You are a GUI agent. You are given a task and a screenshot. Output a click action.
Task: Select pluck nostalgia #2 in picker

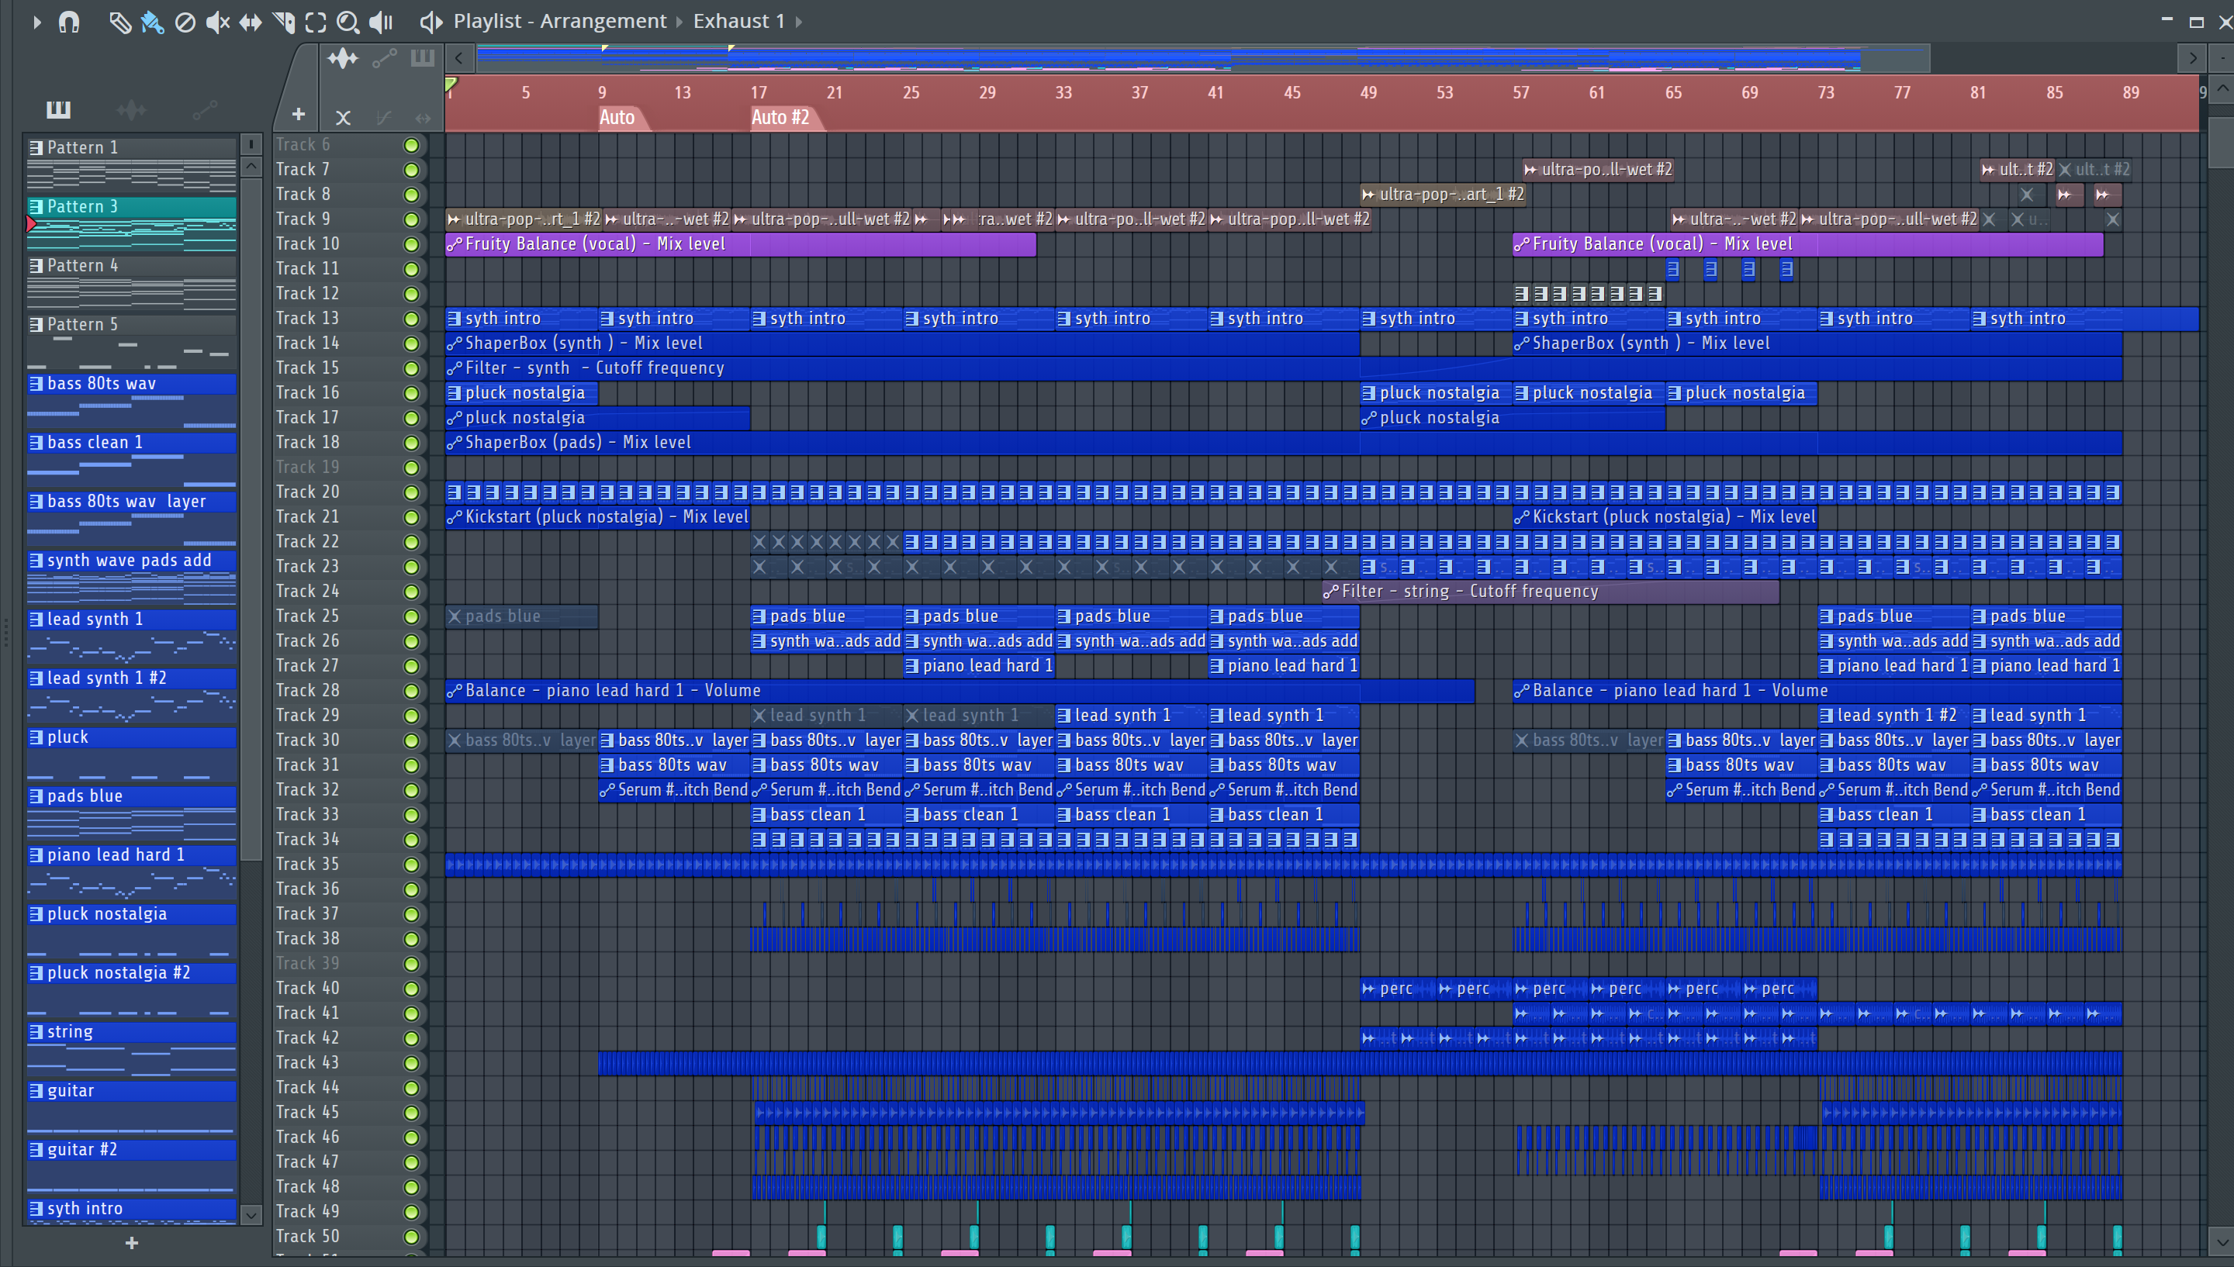tap(131, 990)
